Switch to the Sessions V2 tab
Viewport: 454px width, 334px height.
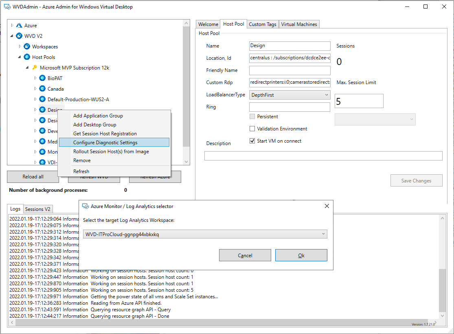37,209
